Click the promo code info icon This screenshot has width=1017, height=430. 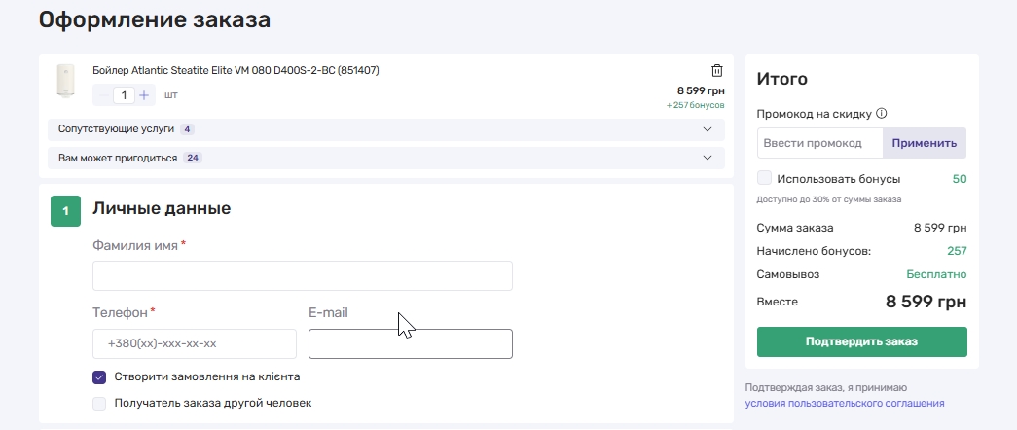[x=881, y=113]
